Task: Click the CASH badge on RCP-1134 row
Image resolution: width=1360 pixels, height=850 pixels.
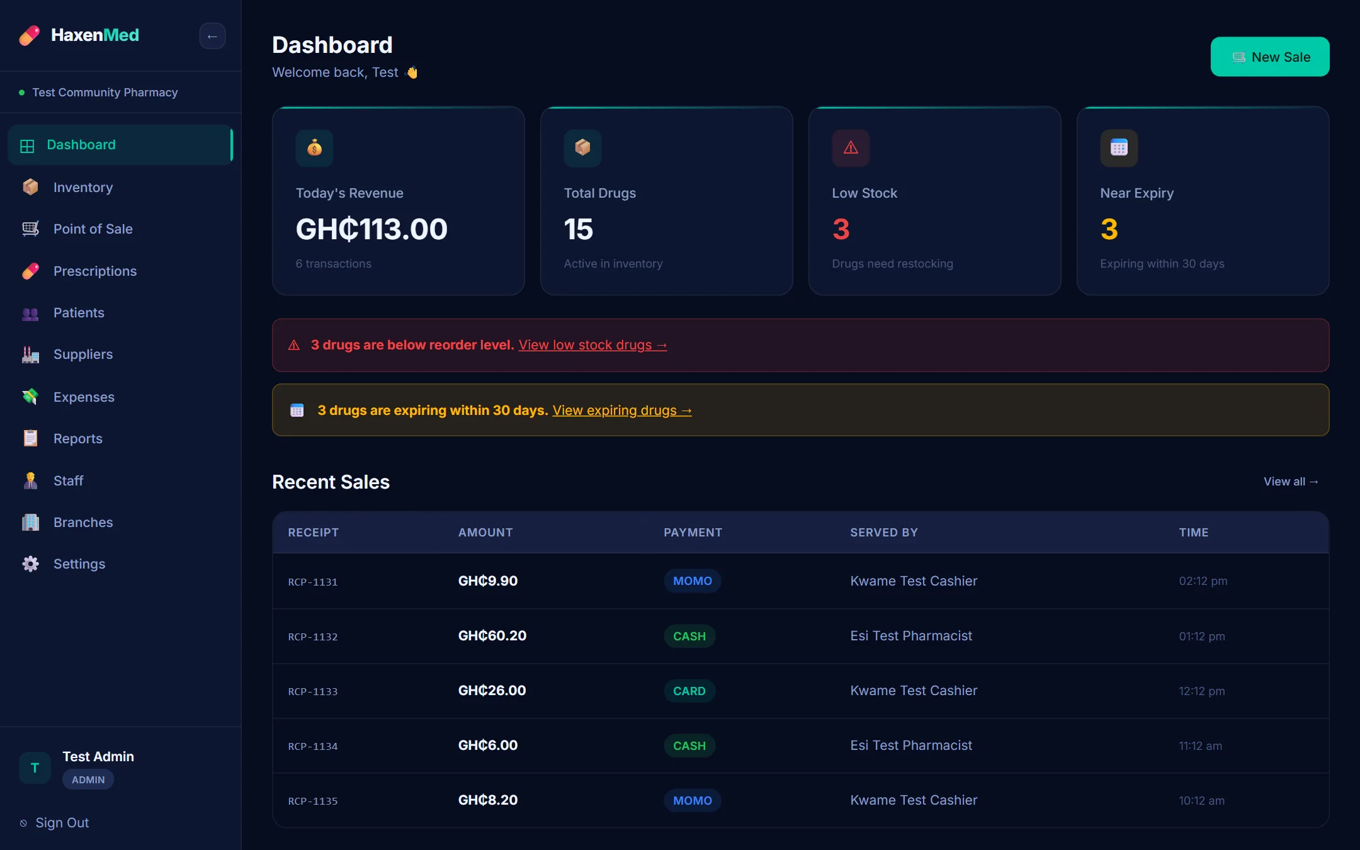Action: coord(689,745)
